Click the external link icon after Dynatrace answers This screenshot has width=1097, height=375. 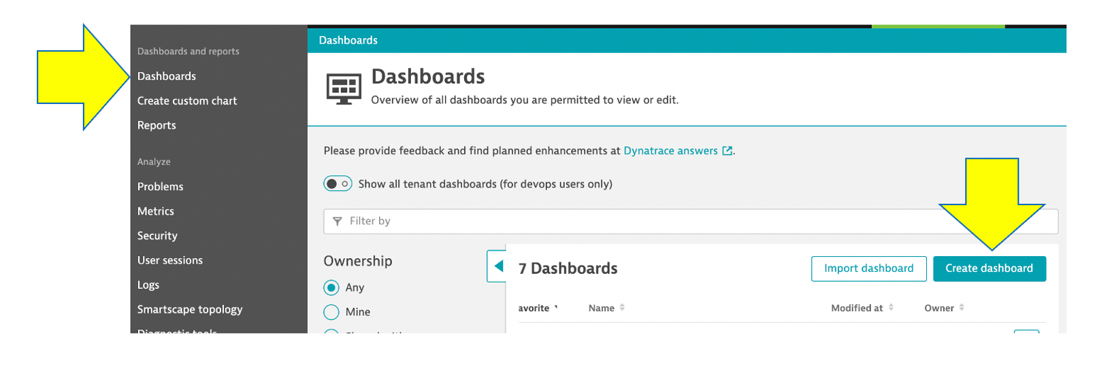727,151
